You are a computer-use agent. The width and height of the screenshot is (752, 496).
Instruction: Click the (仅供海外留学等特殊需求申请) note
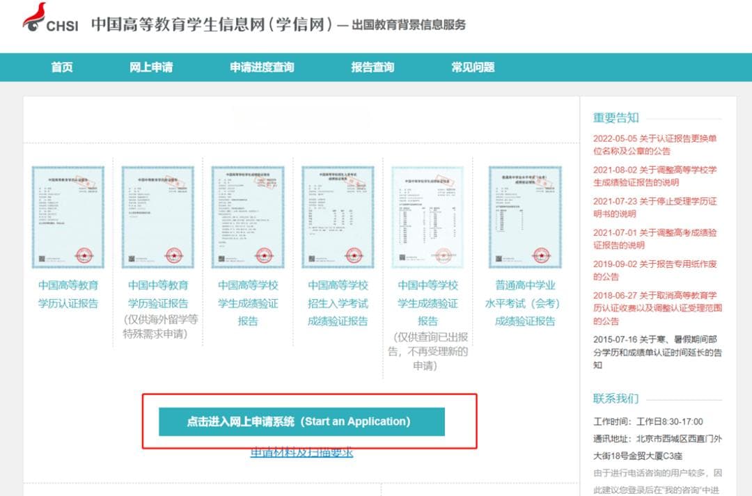tap(160, 326)
